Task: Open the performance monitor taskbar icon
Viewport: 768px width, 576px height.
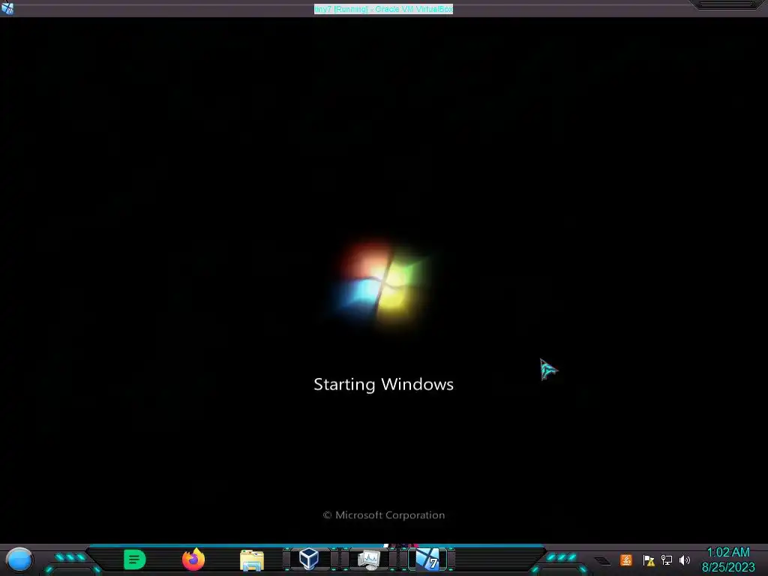Action: (368, 559)
